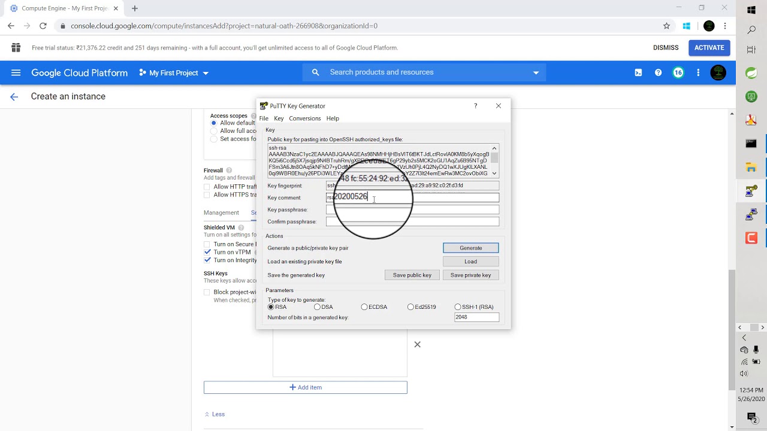
Task: Open the Windows Start button
Action: (x=751, y=10)
